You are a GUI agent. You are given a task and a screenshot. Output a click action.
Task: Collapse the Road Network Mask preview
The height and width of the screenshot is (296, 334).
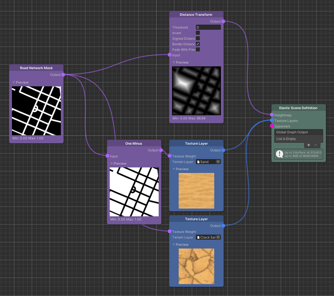(14, 82)
